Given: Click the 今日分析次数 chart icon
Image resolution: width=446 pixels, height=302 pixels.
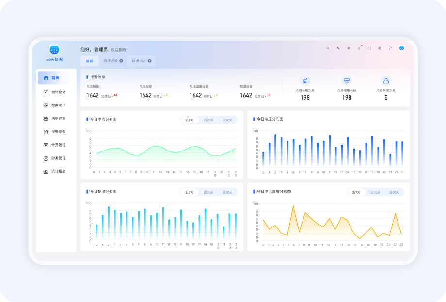Looking at the screenshot, I should pos(305,81).
